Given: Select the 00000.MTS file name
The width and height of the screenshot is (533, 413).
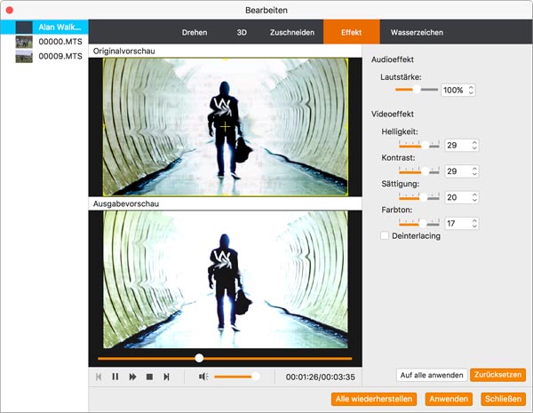Looking at the screenshot, I should 60,42.
